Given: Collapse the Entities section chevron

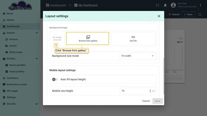Looking at the screenshot, I should pyautogui.click(x=37, y=33).
